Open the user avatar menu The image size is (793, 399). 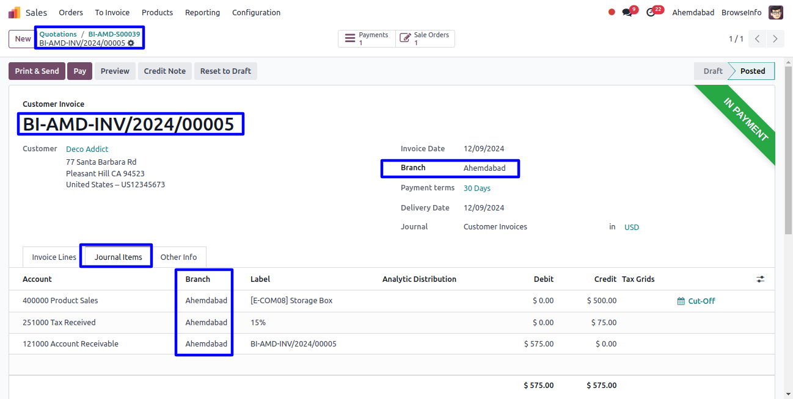[776, 12]
